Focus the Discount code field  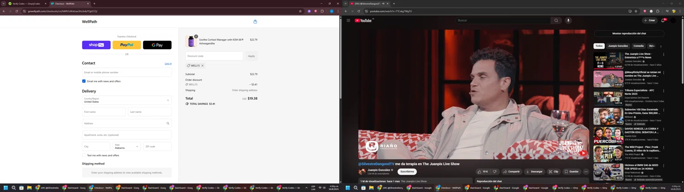pos(214,56)
